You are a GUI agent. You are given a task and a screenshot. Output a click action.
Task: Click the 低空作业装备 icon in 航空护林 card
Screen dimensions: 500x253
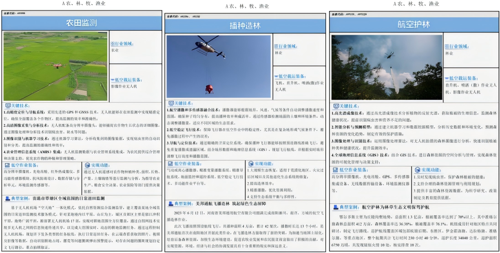click(x=335, y=170)
